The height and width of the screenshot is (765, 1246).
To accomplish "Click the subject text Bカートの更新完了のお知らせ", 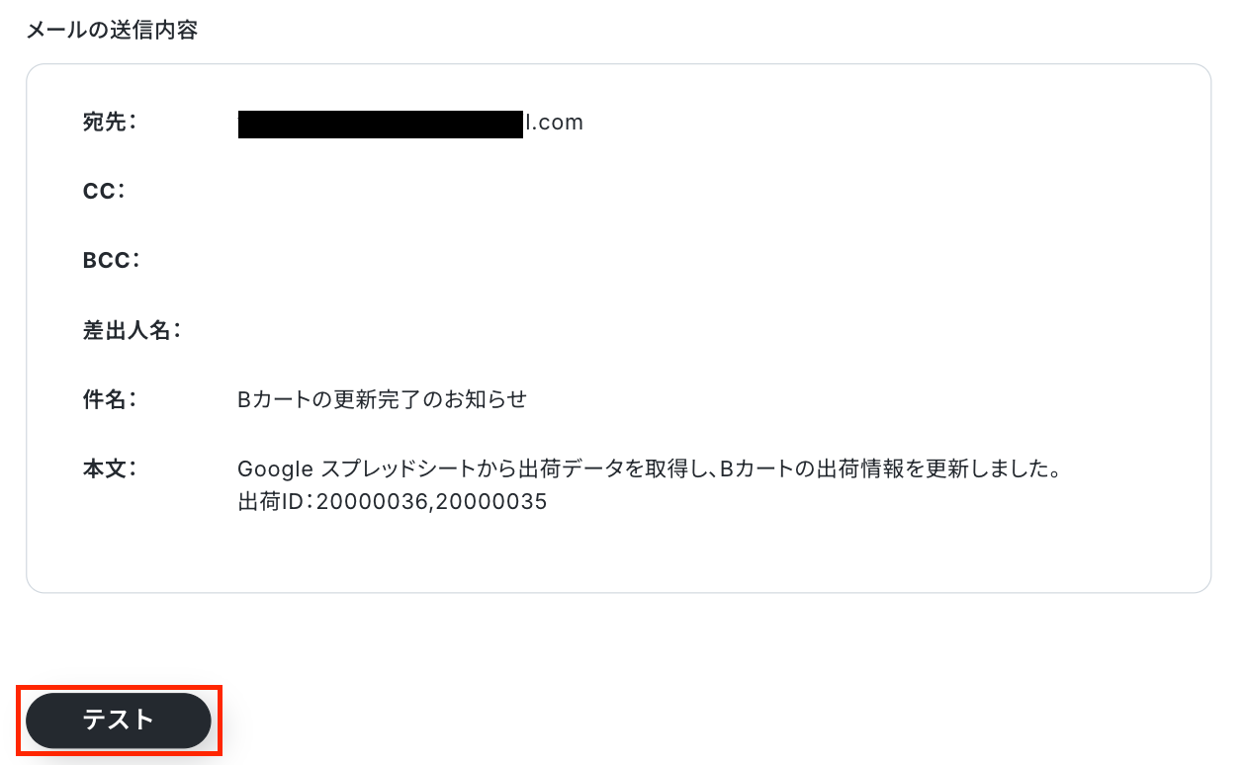I will click(x=383, y=399).
